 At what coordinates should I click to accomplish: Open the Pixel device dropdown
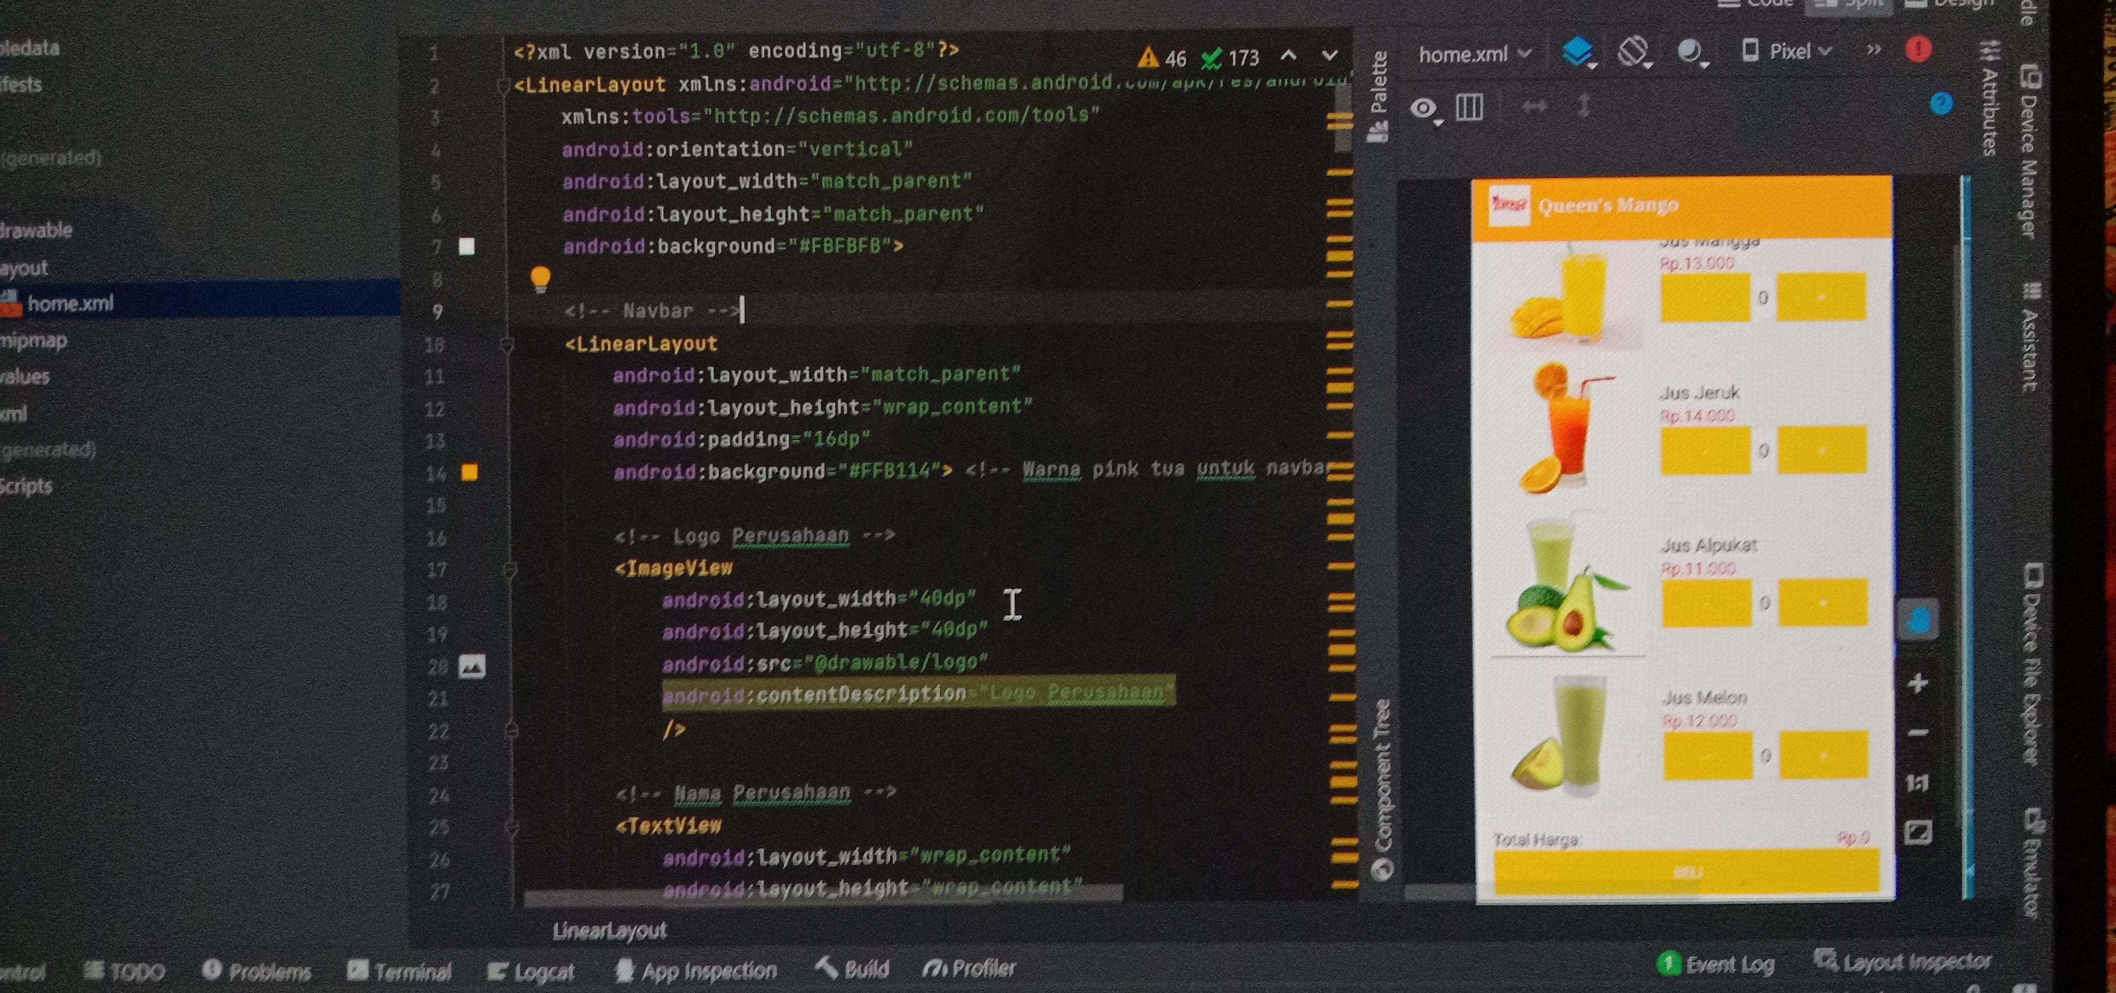pos(1788,52)
